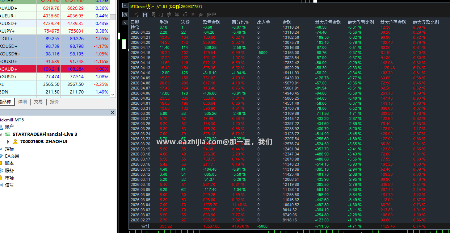Switch to the 季 quarterly tab
Viewport: 450px width, 233px height.
169,14
